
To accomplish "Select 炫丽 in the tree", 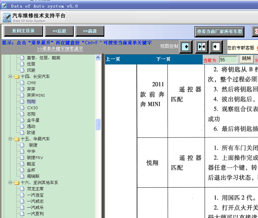I will click(31, 64).
